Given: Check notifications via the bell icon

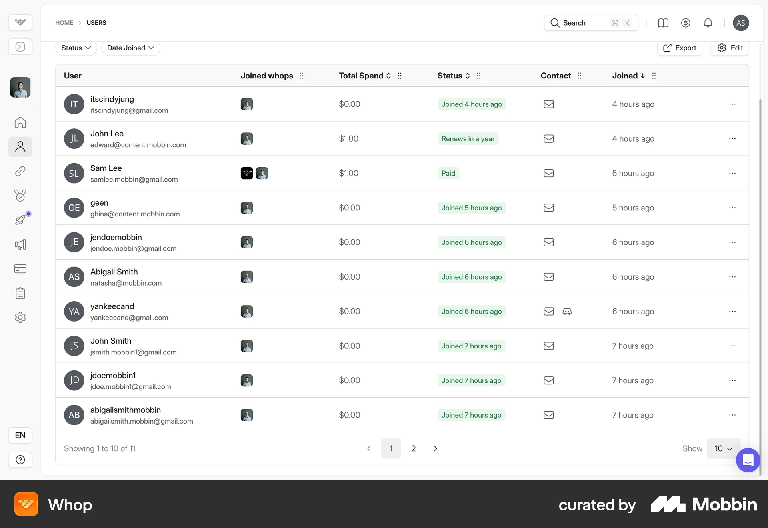Looking at the screenshot, I should coord(708,23).
